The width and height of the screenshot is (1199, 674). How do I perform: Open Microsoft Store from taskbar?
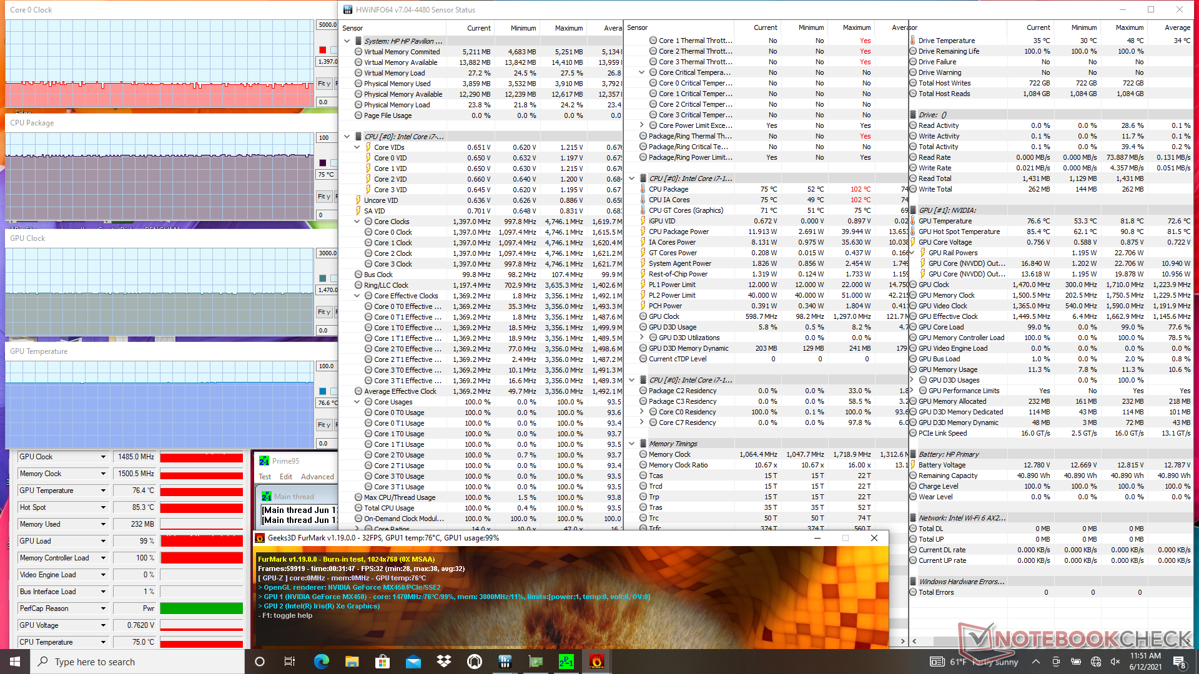point(382,662)
